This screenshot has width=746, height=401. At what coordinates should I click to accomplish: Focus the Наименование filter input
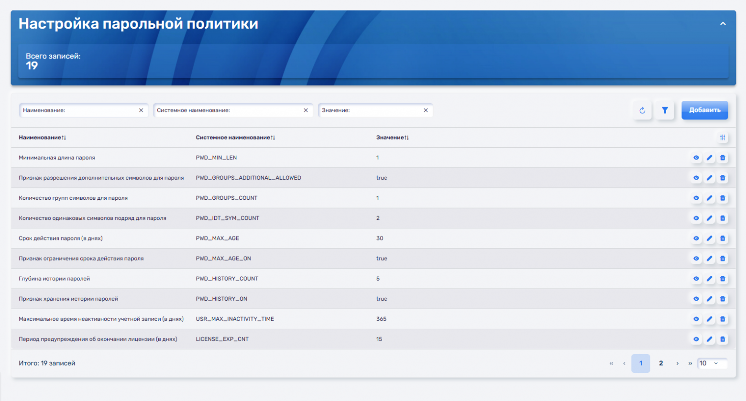point(79,110)
